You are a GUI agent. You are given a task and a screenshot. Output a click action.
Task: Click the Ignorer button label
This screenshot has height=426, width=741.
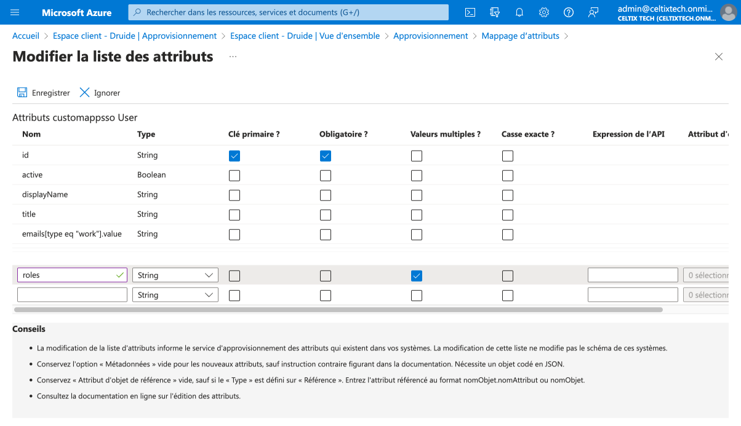(x=107, y=93)
